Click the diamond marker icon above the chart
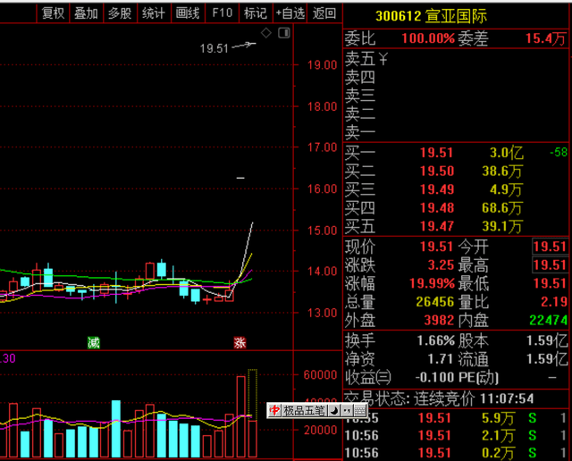 [266, 33]
